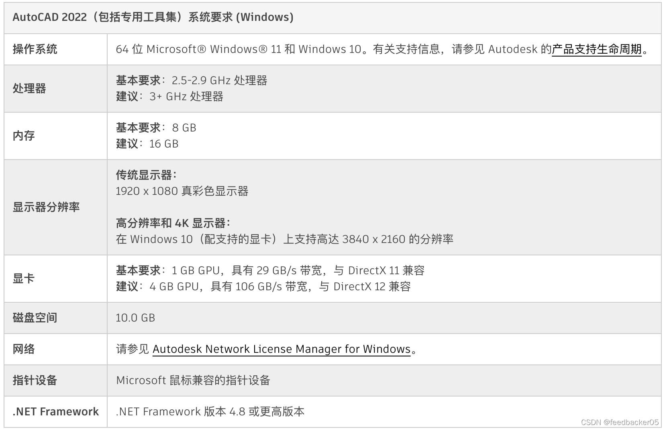
Task: Click the 3840 x 2160 resolution line
Action: [285, 239]
